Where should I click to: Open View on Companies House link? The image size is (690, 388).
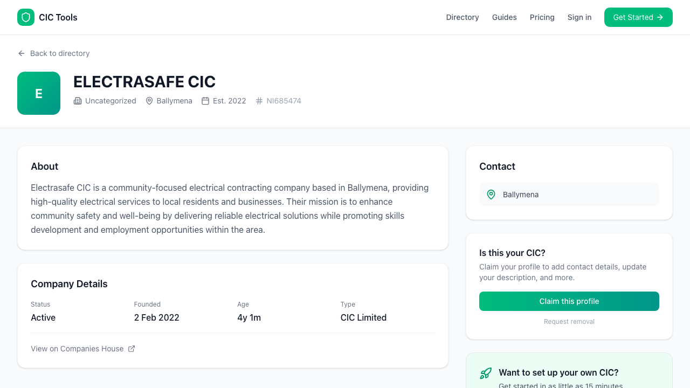click(x=77, y=349)
